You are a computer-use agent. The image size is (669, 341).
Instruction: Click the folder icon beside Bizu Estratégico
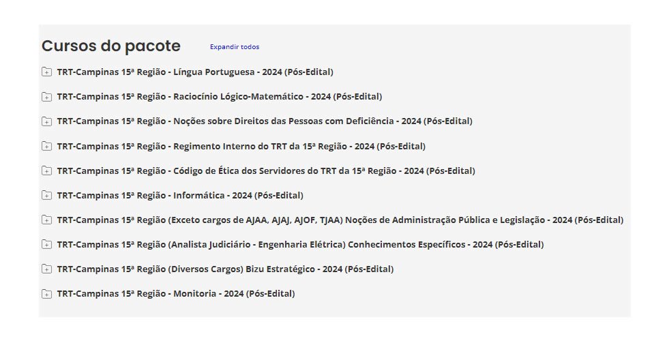click(46, 269)
